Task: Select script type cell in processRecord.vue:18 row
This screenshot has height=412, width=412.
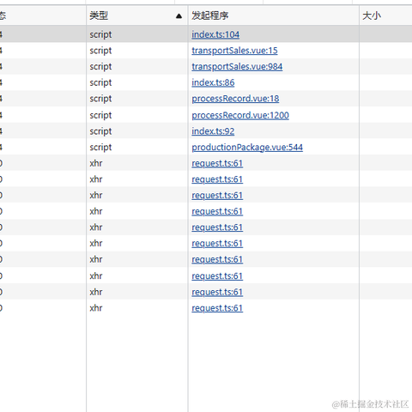Action: click(137, 99)
